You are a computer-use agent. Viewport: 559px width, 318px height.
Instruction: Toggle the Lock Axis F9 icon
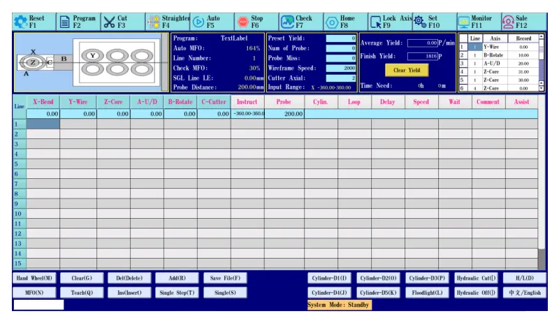click(376, 22)
